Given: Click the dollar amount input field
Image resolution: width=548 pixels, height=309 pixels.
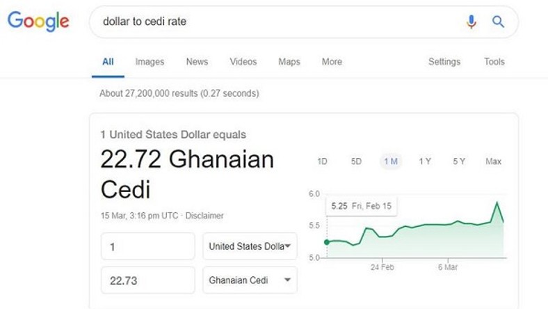Looking at the screenshot, I should click(x=148, y=246).
